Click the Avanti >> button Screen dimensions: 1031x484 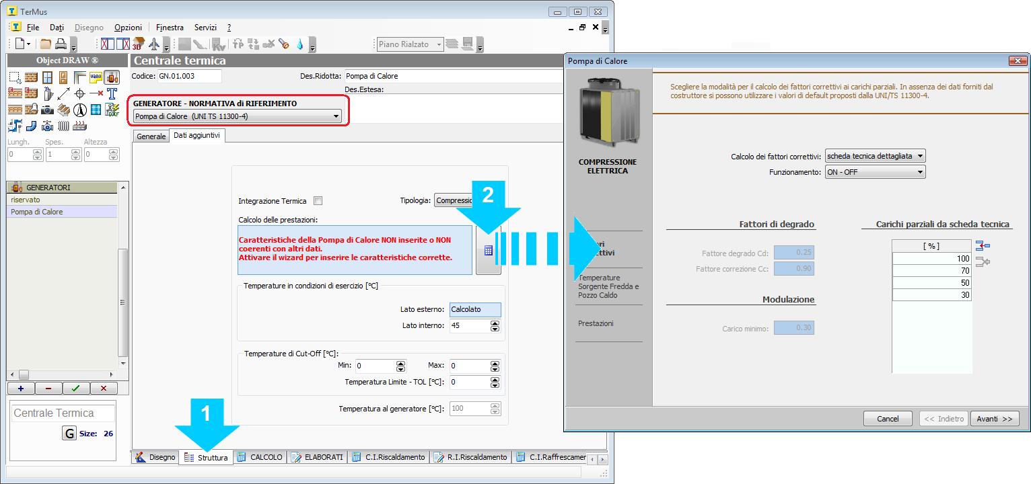994,418
